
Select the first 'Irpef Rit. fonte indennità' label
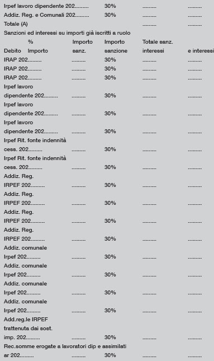click(x=35, y=140)
